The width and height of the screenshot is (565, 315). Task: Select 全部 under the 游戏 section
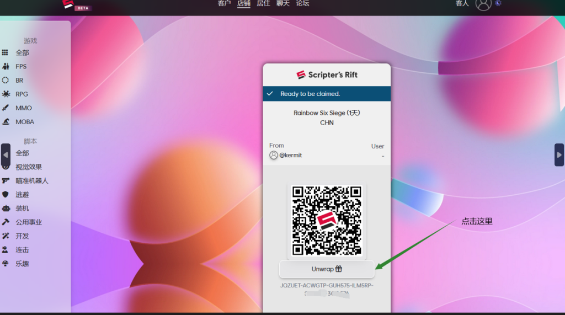(22, 52)
